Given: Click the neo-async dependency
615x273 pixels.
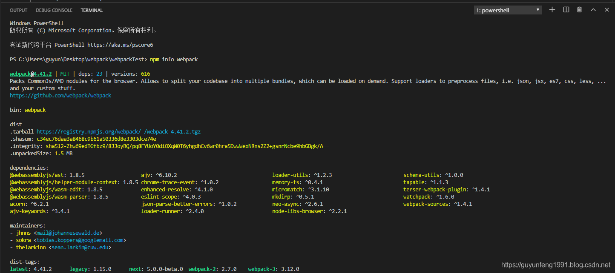Looking at the screenshot, I should click(x=298, y=204).
